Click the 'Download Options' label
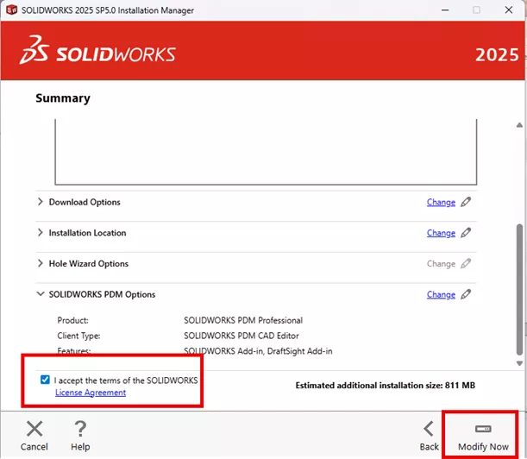The height and width of the screenshot is (459, 527). point(85,202)
